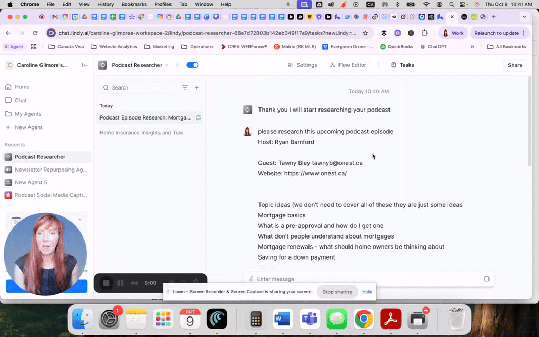This screenshot has height=337, width=539.
Task: Click the Enter message input field
Action: [368, 279]
